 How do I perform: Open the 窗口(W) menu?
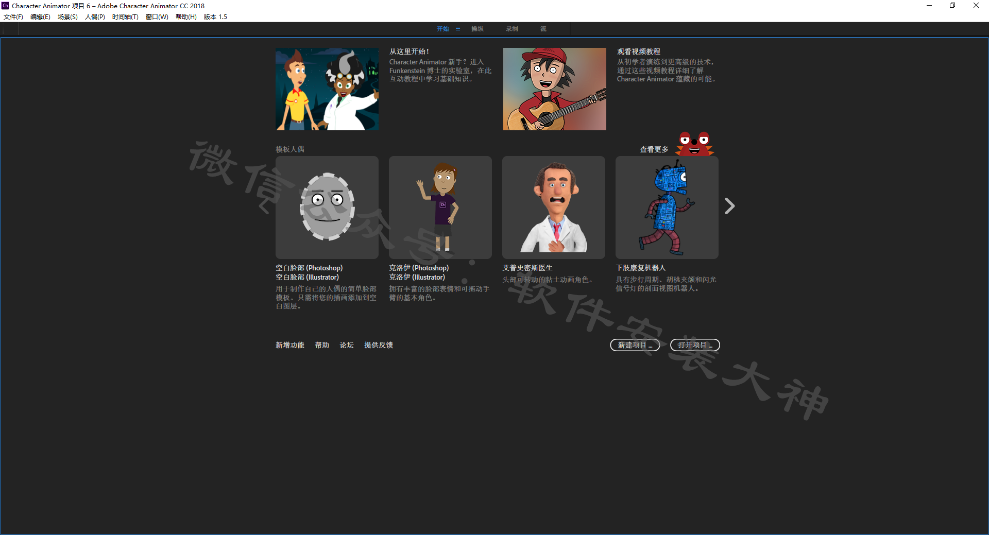[x=157, y=17]
